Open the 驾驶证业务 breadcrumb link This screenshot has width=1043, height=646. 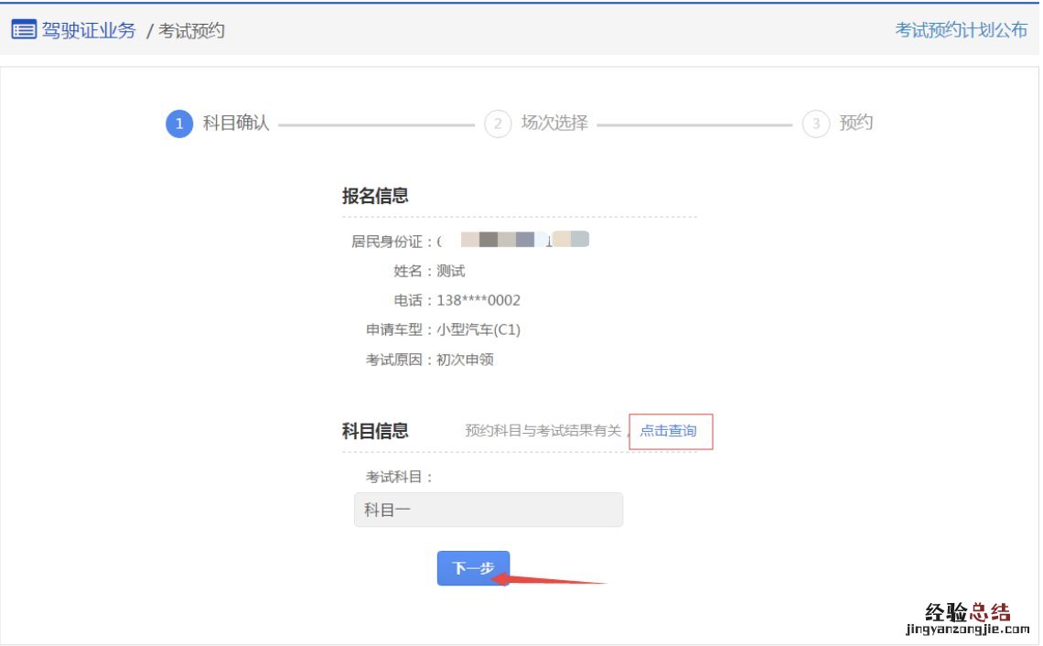89,30
